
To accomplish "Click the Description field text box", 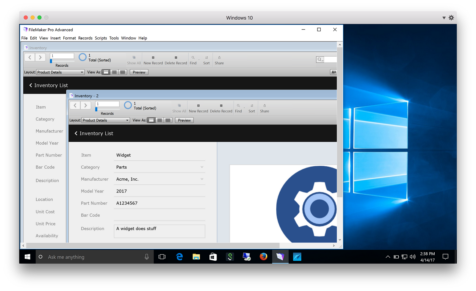I will 159,231.
